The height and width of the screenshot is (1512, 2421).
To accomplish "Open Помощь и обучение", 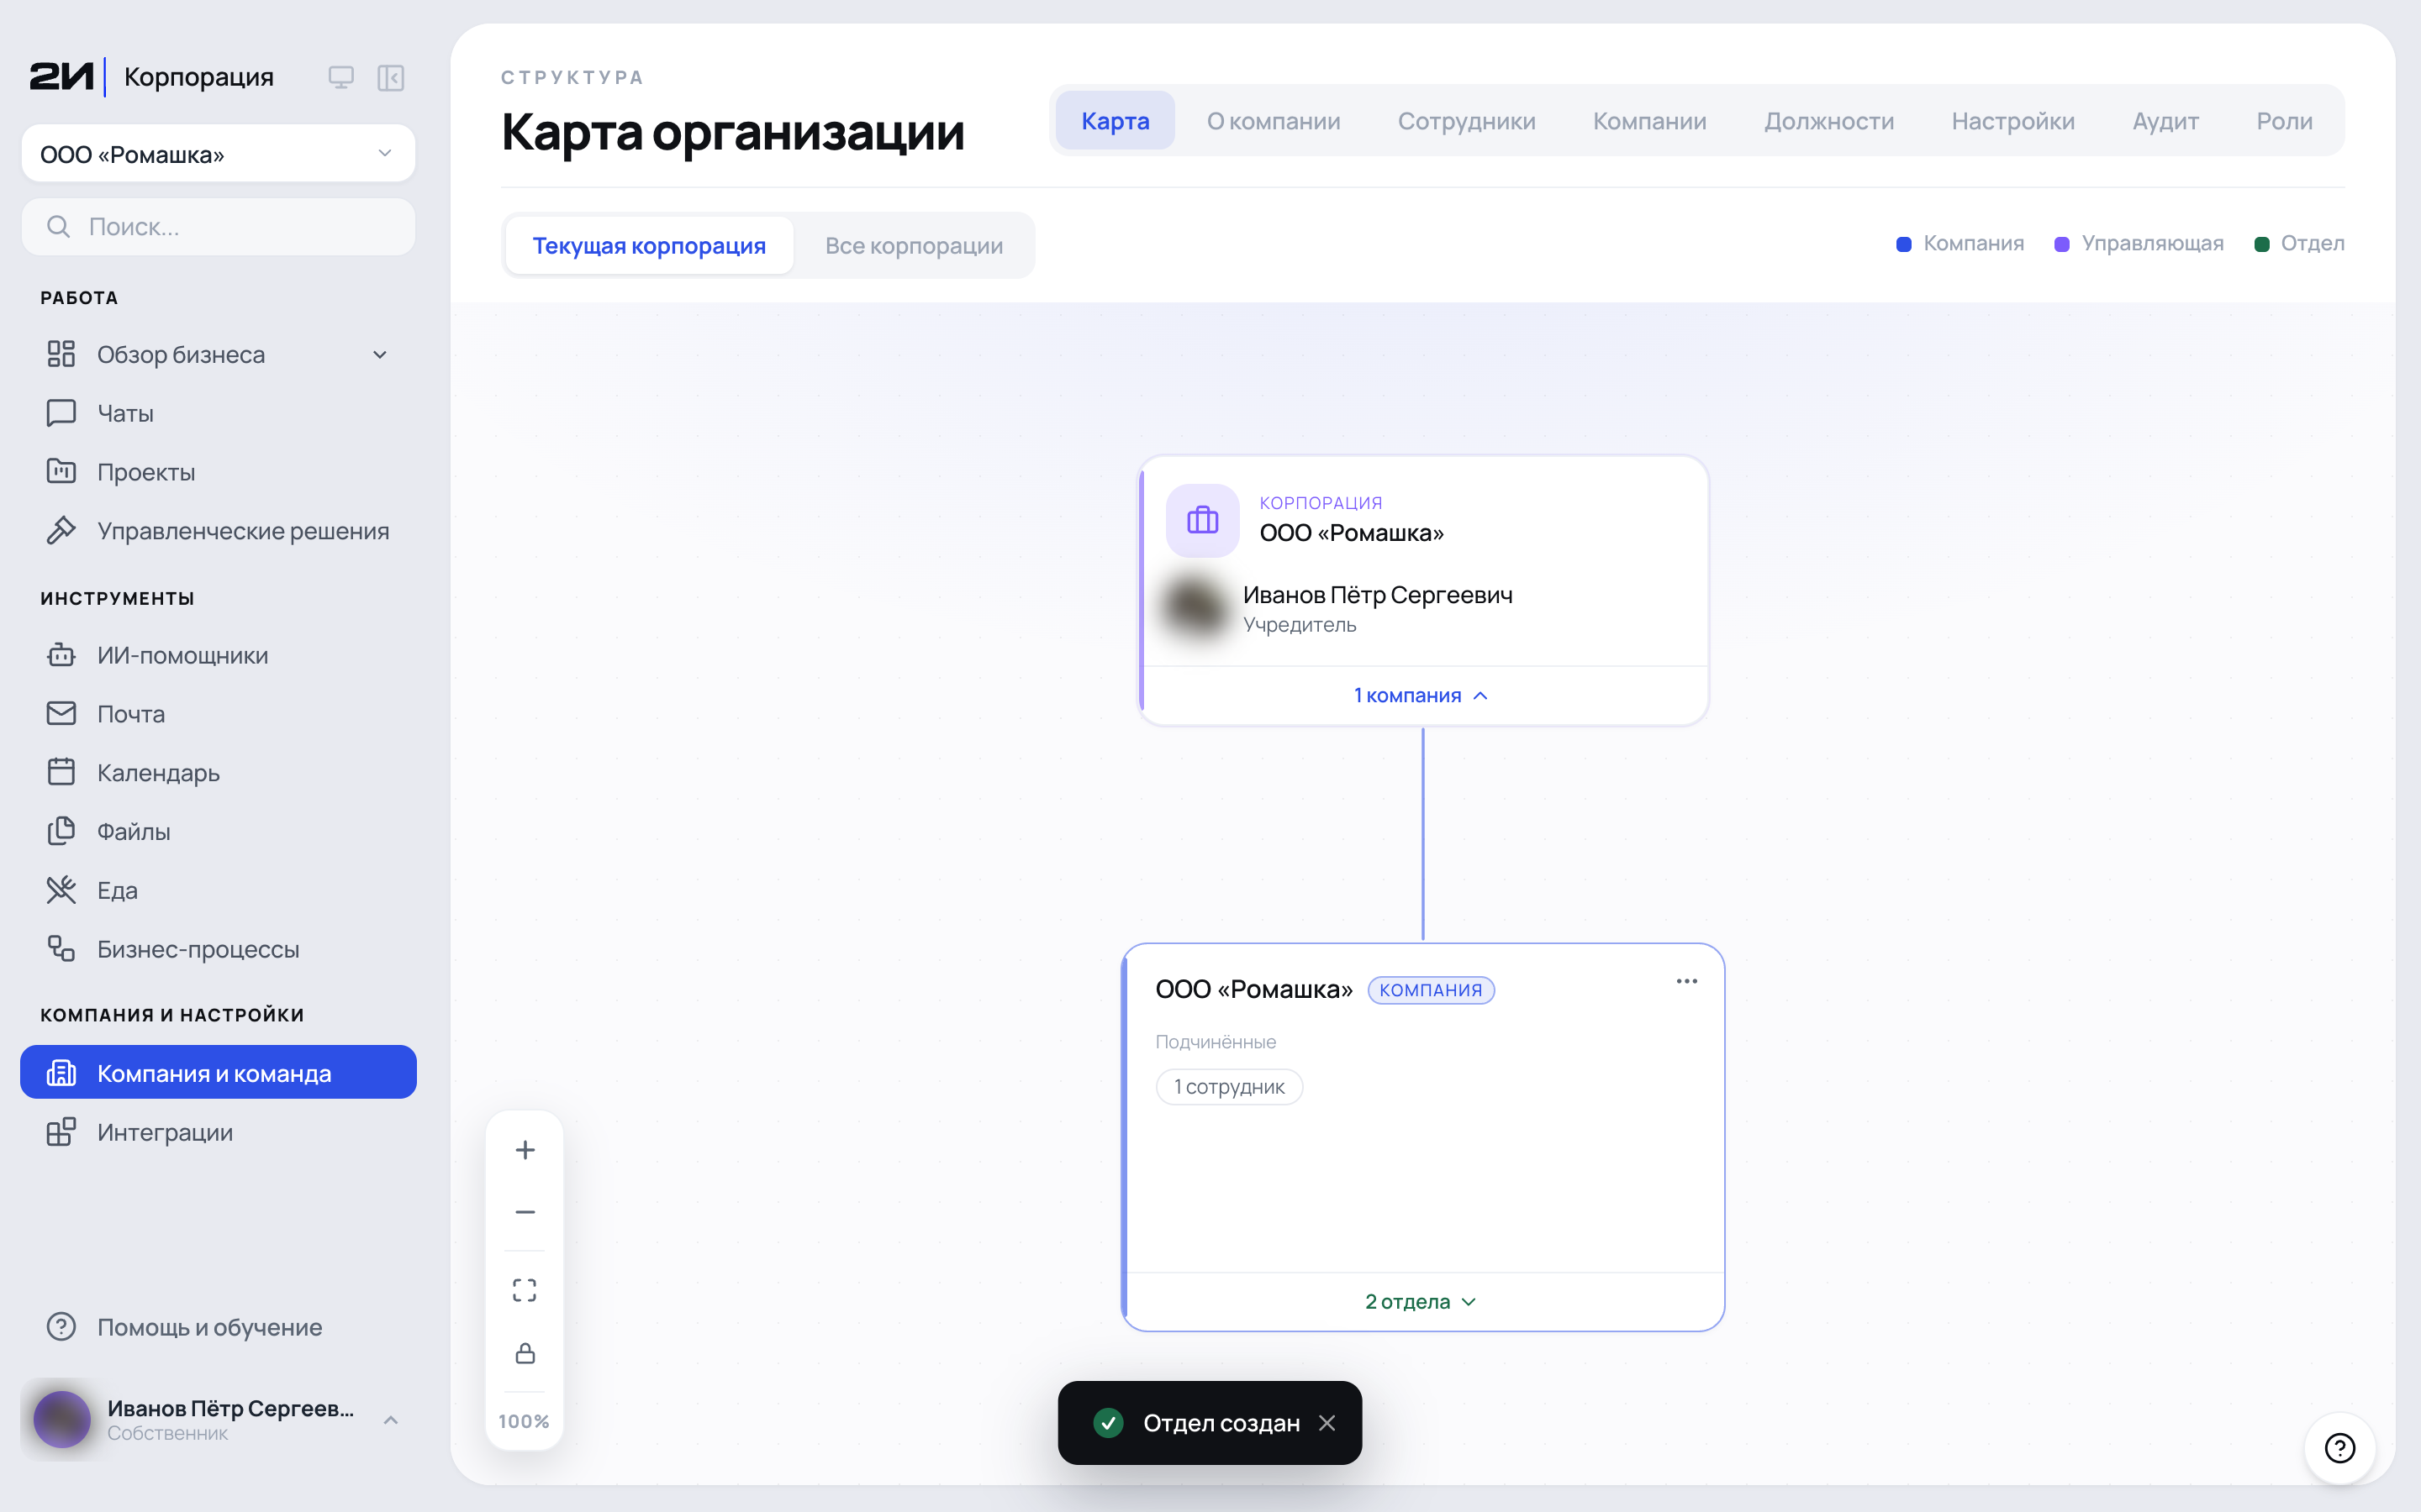I will click(x=218, y=1327).
